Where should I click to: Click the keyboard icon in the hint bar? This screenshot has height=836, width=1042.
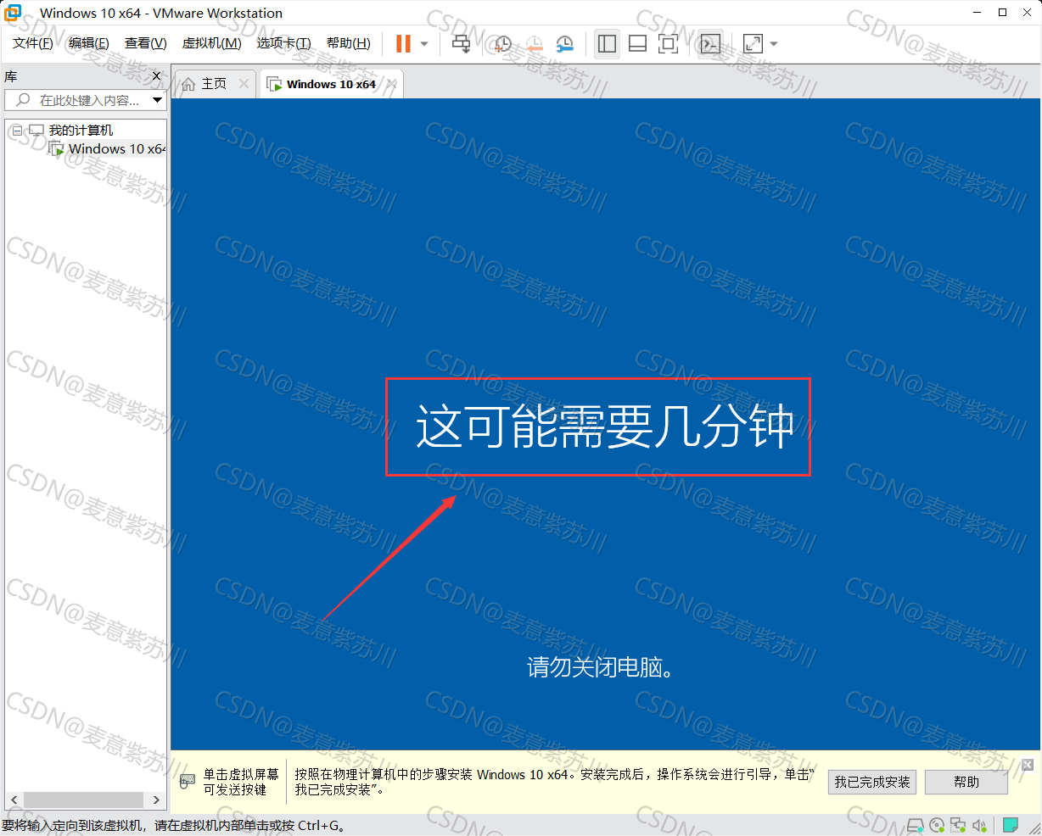188,782
